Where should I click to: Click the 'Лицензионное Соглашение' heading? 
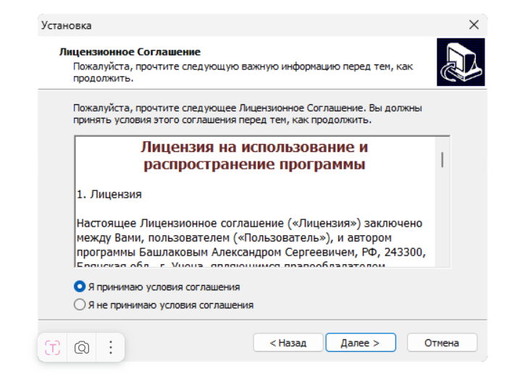[130, 52]
